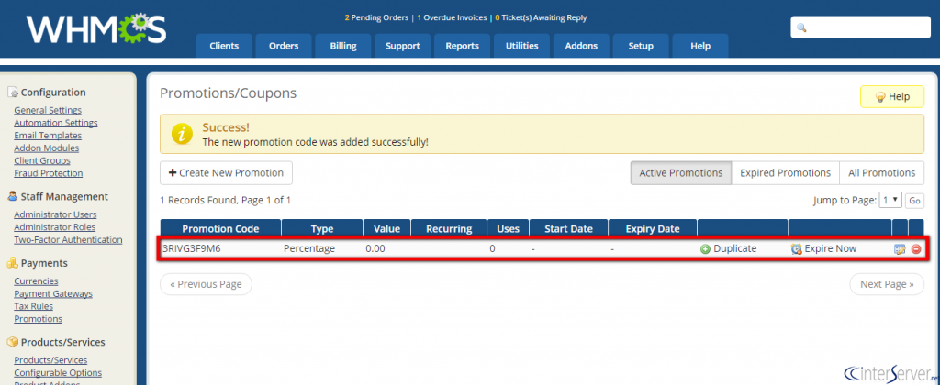Click the Value column header
The height and width of the screenshot is (385, 940).
(x=386, y=229)
